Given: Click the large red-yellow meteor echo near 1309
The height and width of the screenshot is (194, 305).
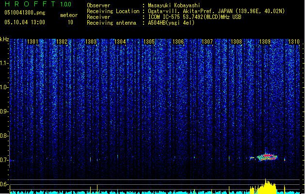Looking at the screenshot, I should point(267,157).
